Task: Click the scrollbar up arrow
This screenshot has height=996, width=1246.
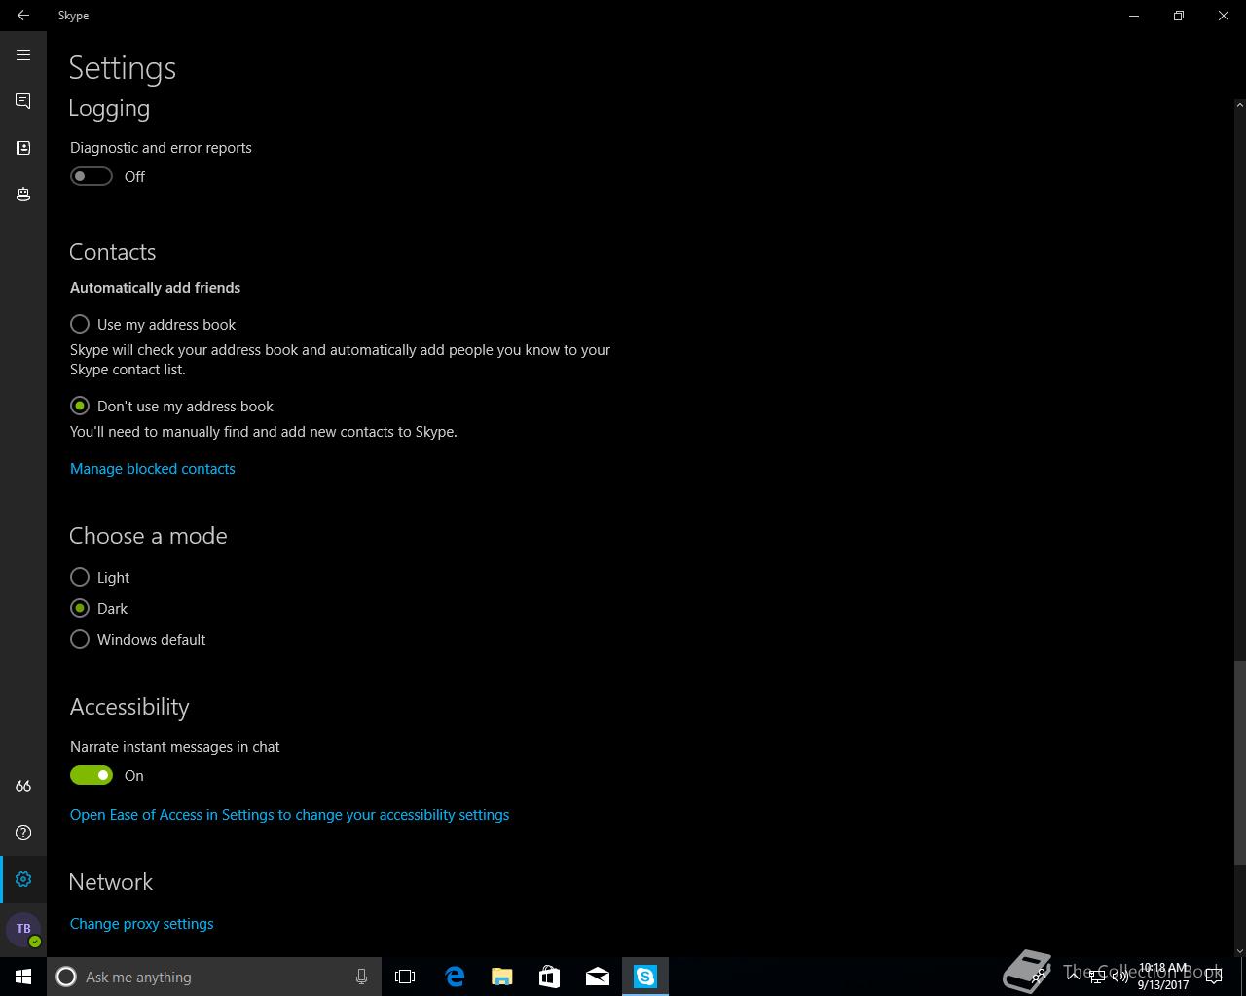Action: click(1239, 104)
